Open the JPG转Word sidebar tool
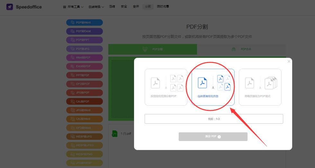This screenshot has height=168, width=315. tap(85, 110)
